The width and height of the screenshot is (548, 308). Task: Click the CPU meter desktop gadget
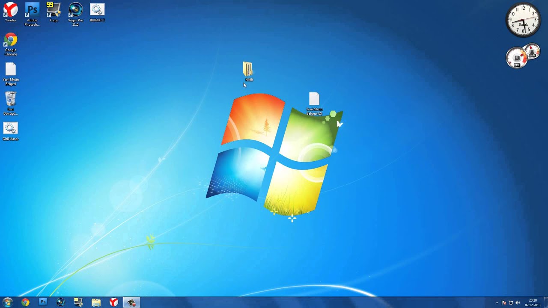(523, 56)
